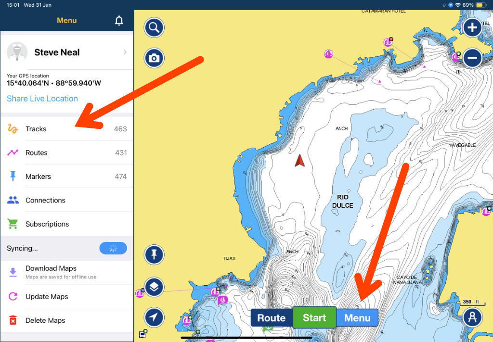The height and width of the screenshot is (342, 493).
Task: Open Subscriptions
Action: click(x=66, y=224)
